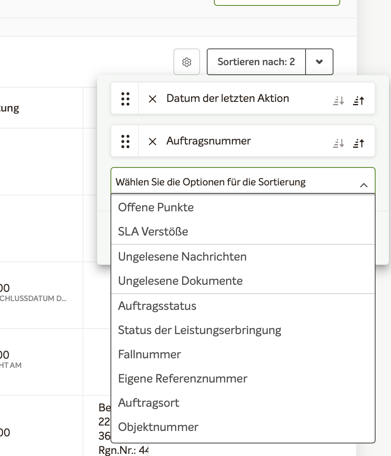Sort 'Auftragsnummer' ascending
The width and height of the screenshot is (391, 456).
coord(358,143)
